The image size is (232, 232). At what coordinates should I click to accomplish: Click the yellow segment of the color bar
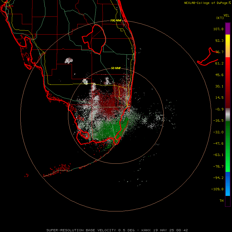(228, 46)
